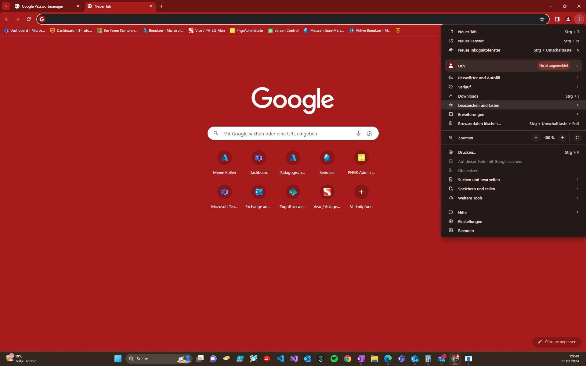Click the Chrome anpassen button
This screenshot has height=366, width=586.
557,342
